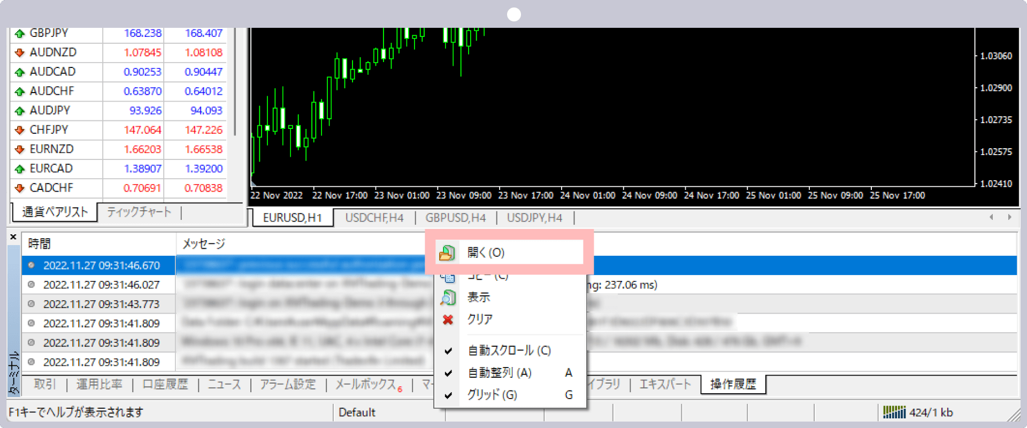Click the EURCAD up arrow icon
The image size is (1027, 428).
[x=20, y=169]
